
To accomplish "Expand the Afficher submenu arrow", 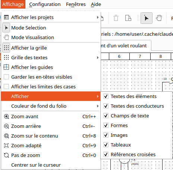I will pos(98,96).
